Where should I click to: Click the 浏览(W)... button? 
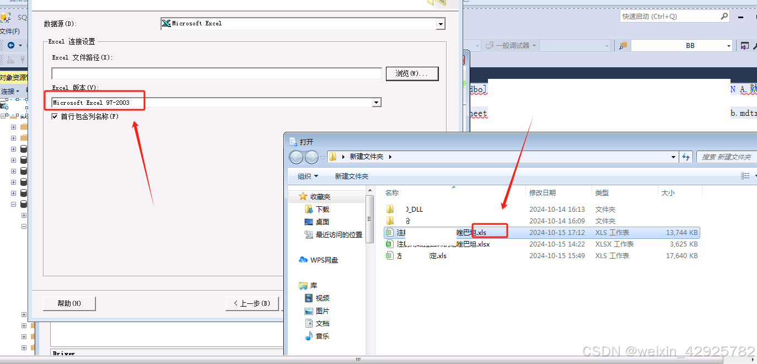pyautogui.click(x=412, y=73)
